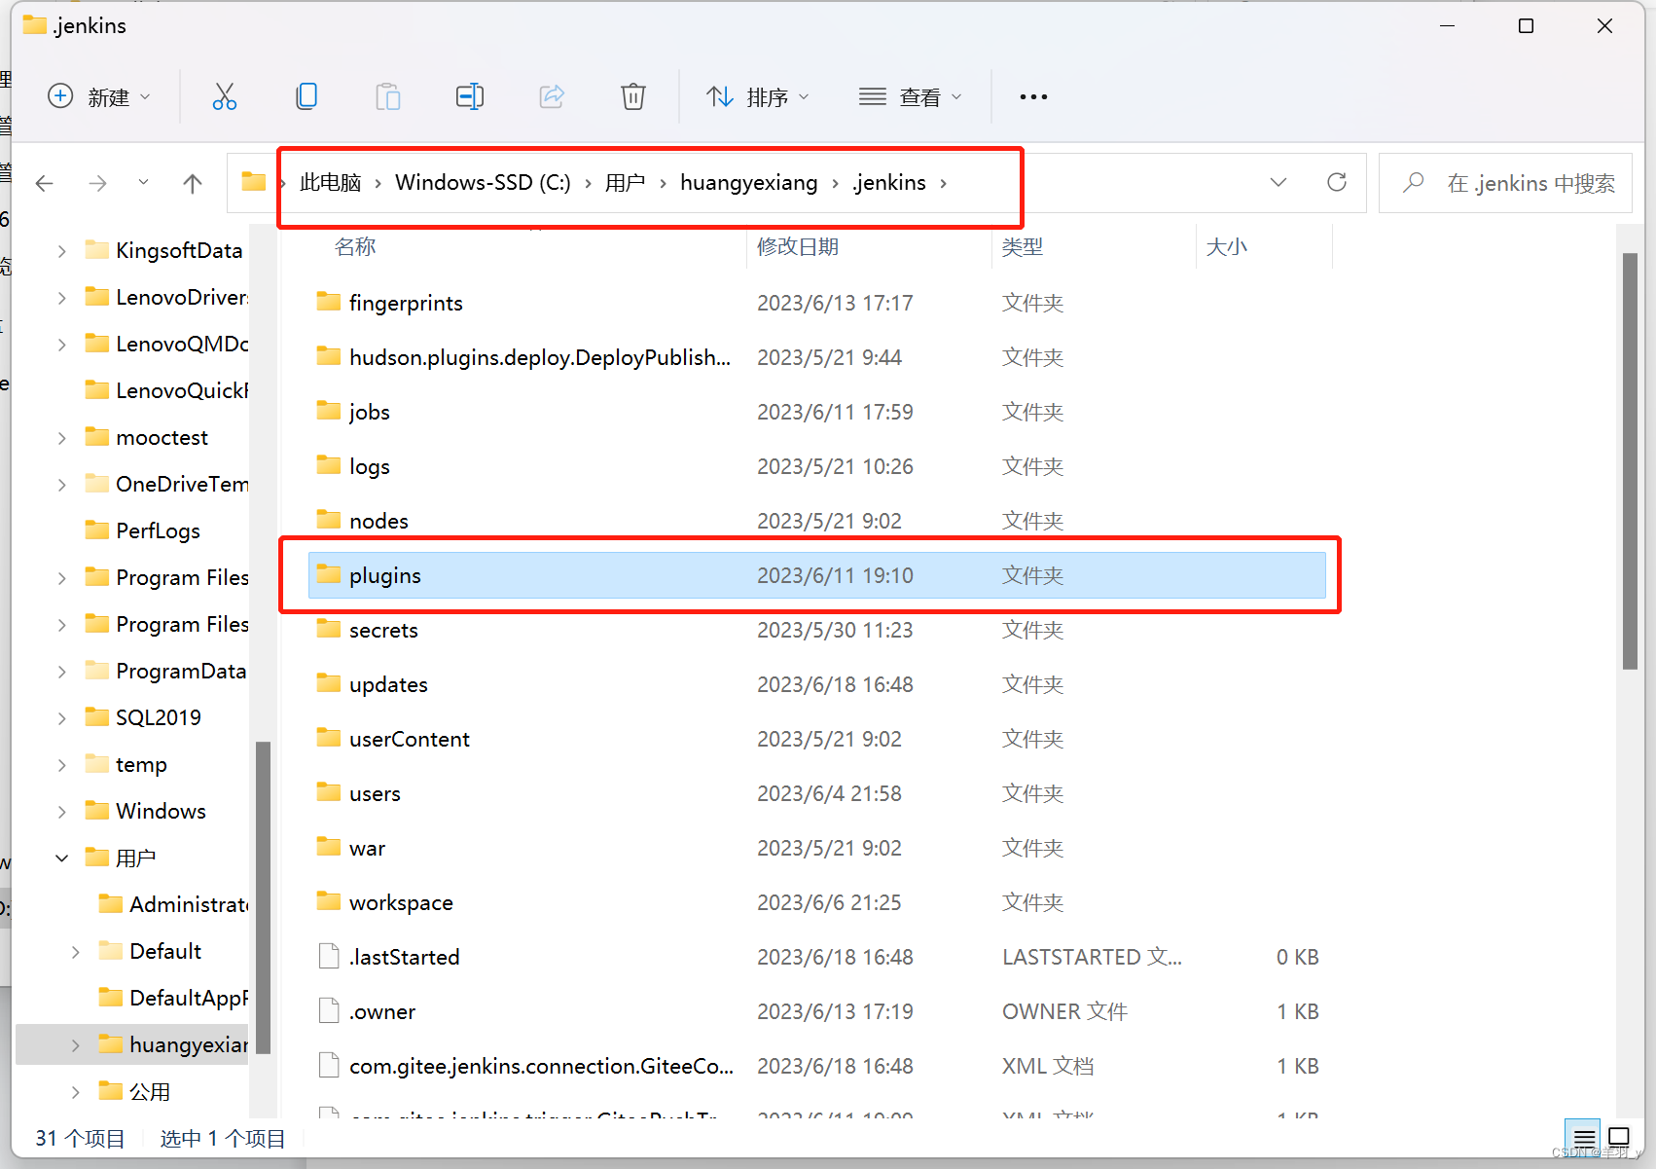Sort by 大小 column header
The height and width of the screenshot is (1169, 1656).
tap(1227, 247)
